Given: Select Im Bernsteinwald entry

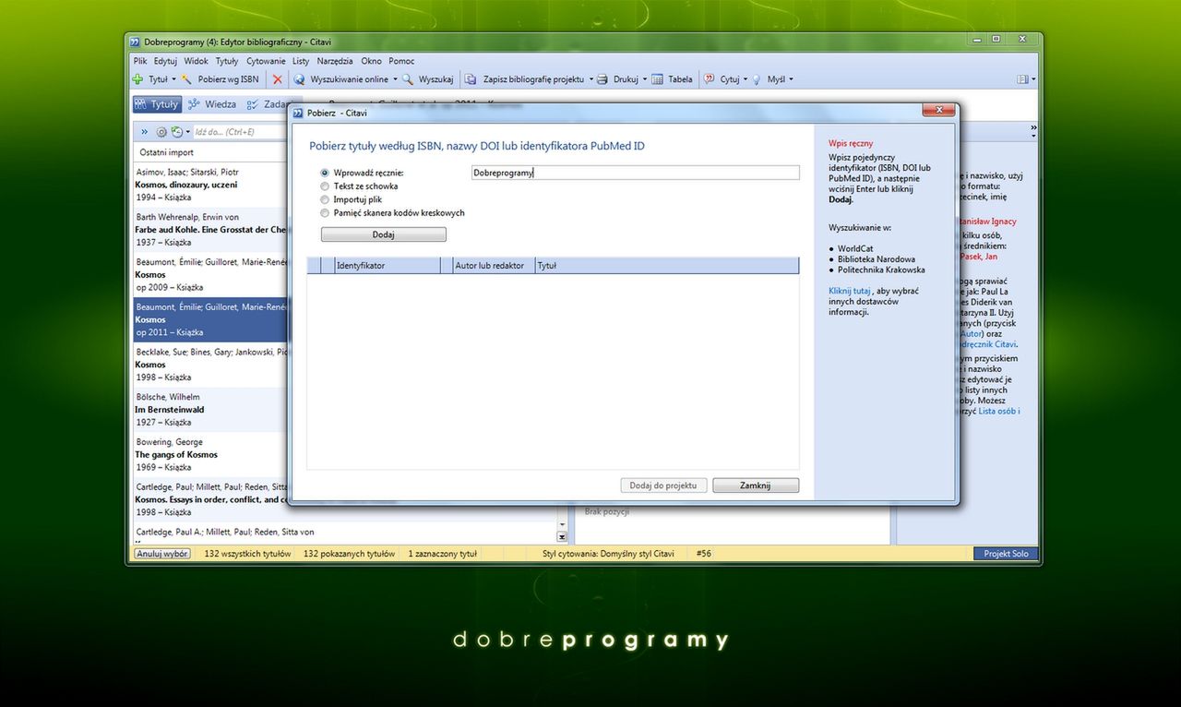Looking at the screenshot, I should (210, 410).
